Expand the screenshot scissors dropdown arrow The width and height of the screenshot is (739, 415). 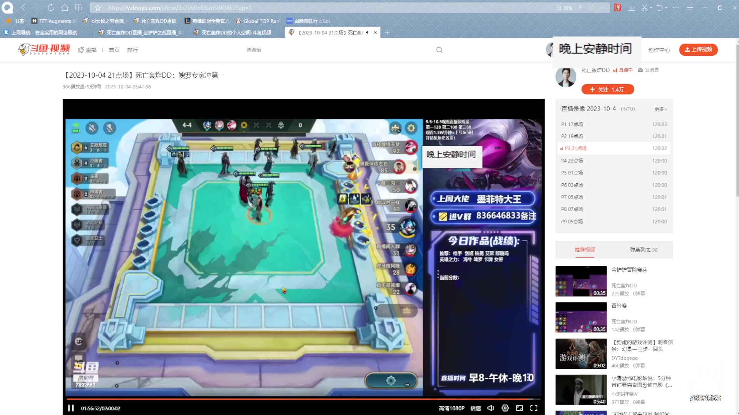[x=651, y=8]
